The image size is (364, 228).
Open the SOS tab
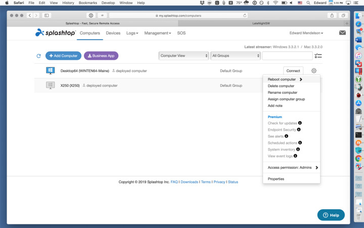pos(181,33)
